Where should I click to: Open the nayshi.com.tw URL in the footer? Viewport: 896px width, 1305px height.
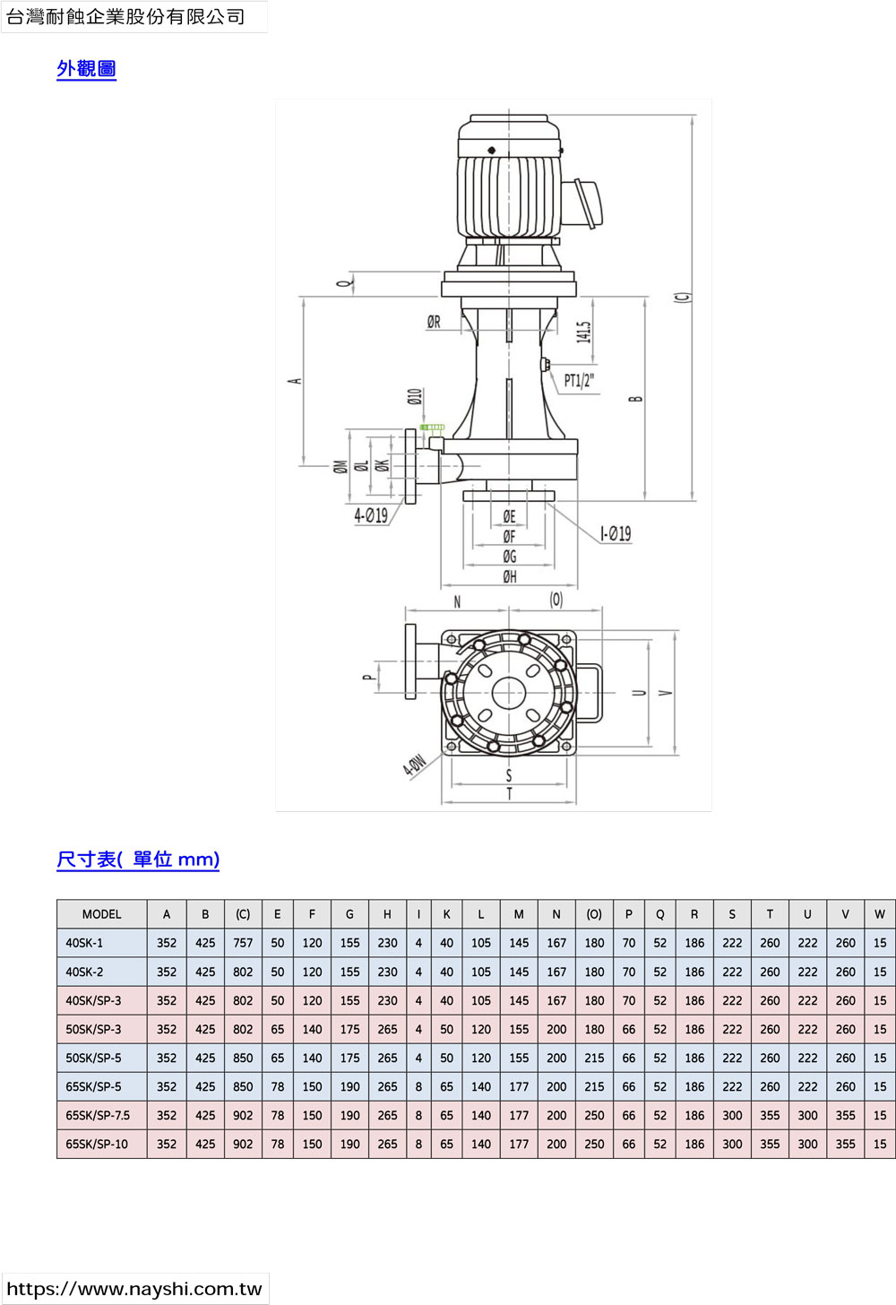134,1289
